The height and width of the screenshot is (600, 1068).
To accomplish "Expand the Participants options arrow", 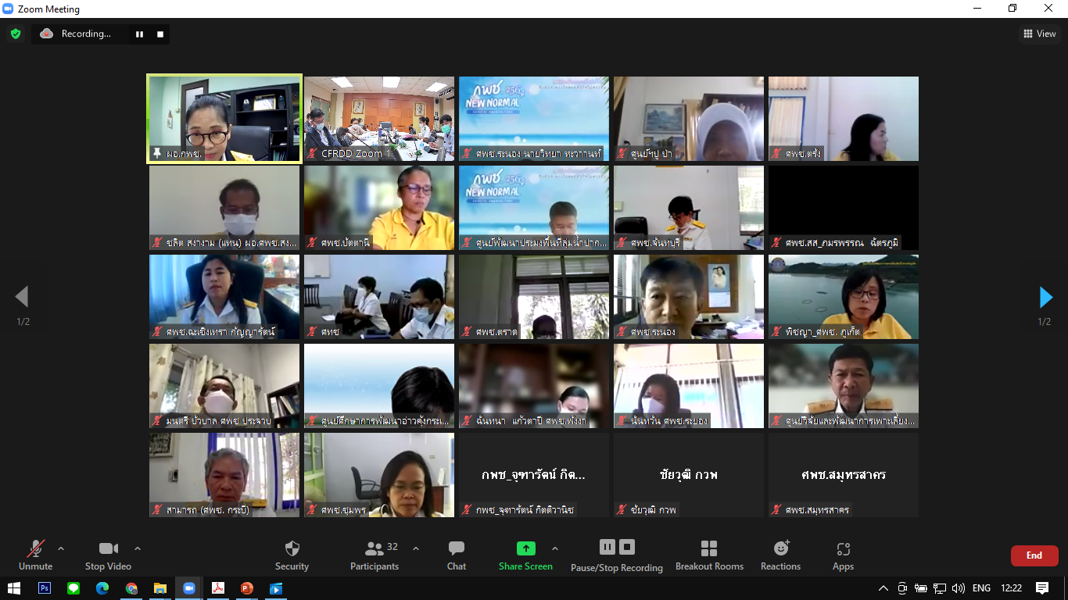I will 416,548.
